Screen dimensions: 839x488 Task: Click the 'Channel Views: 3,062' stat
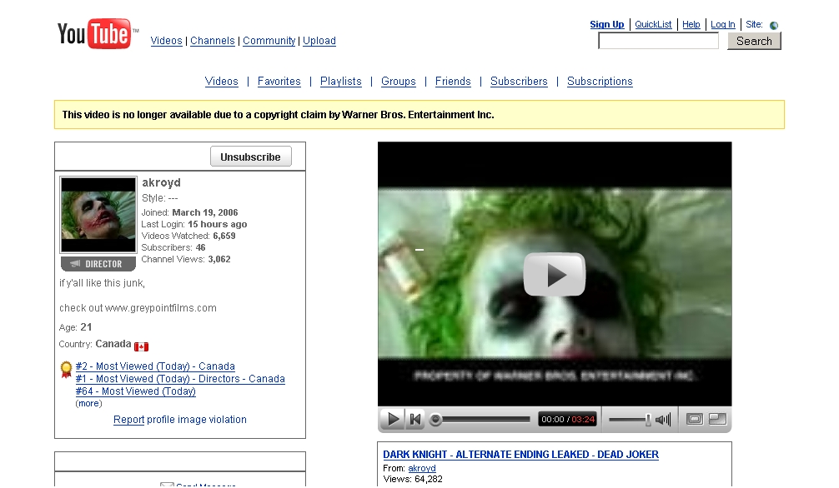click(186, 259)
